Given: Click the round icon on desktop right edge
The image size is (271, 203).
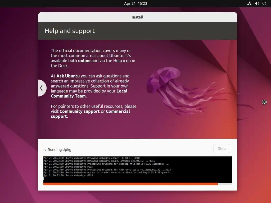Looking at the screenshot, I should (x=264, y=102).
